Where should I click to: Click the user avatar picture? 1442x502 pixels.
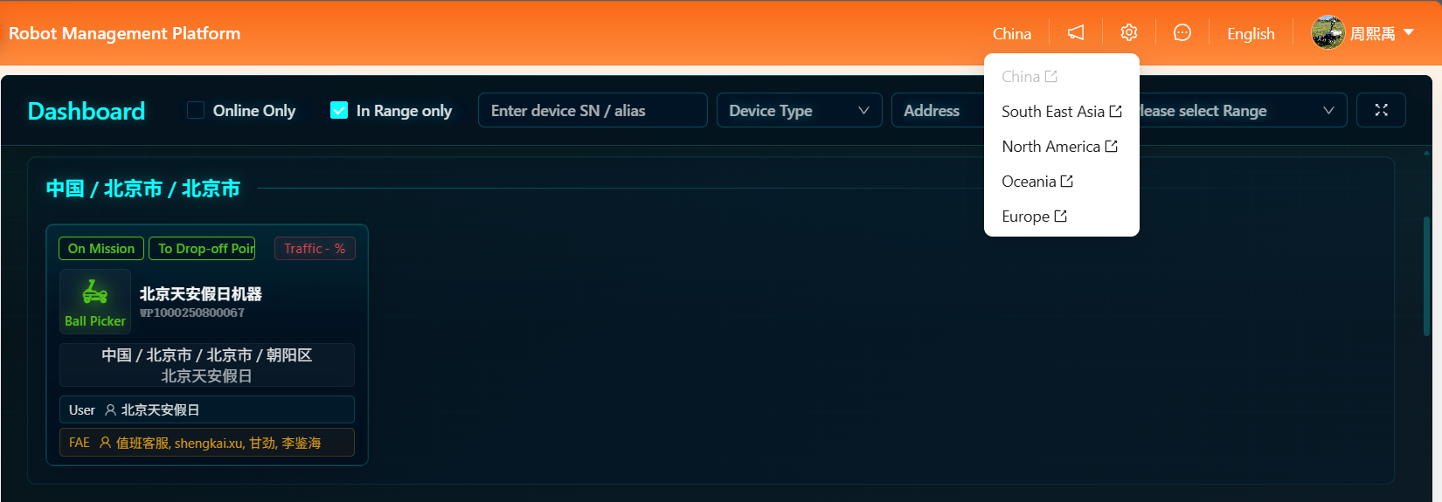pyautogui.click(x=1328, y=32)
